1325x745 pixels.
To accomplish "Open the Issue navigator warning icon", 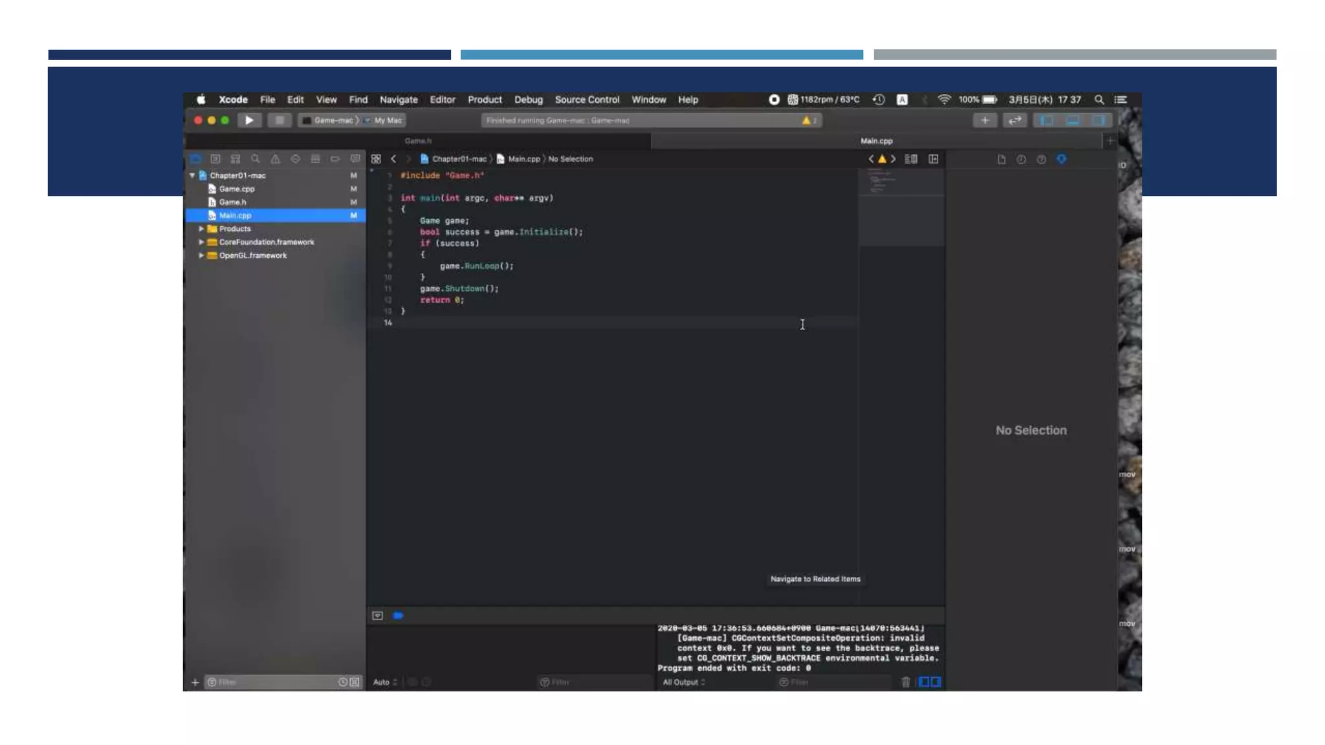I will 276,159.
